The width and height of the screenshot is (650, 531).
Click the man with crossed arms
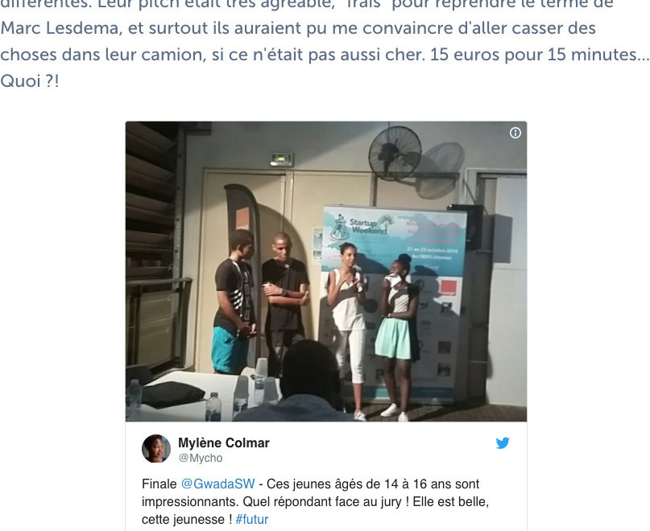pos(285,303)
